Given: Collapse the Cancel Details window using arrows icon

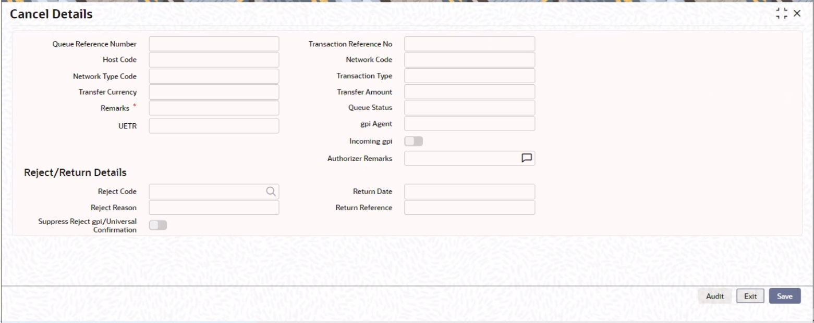Looking at the screenshot, I should tap(783, 14).
